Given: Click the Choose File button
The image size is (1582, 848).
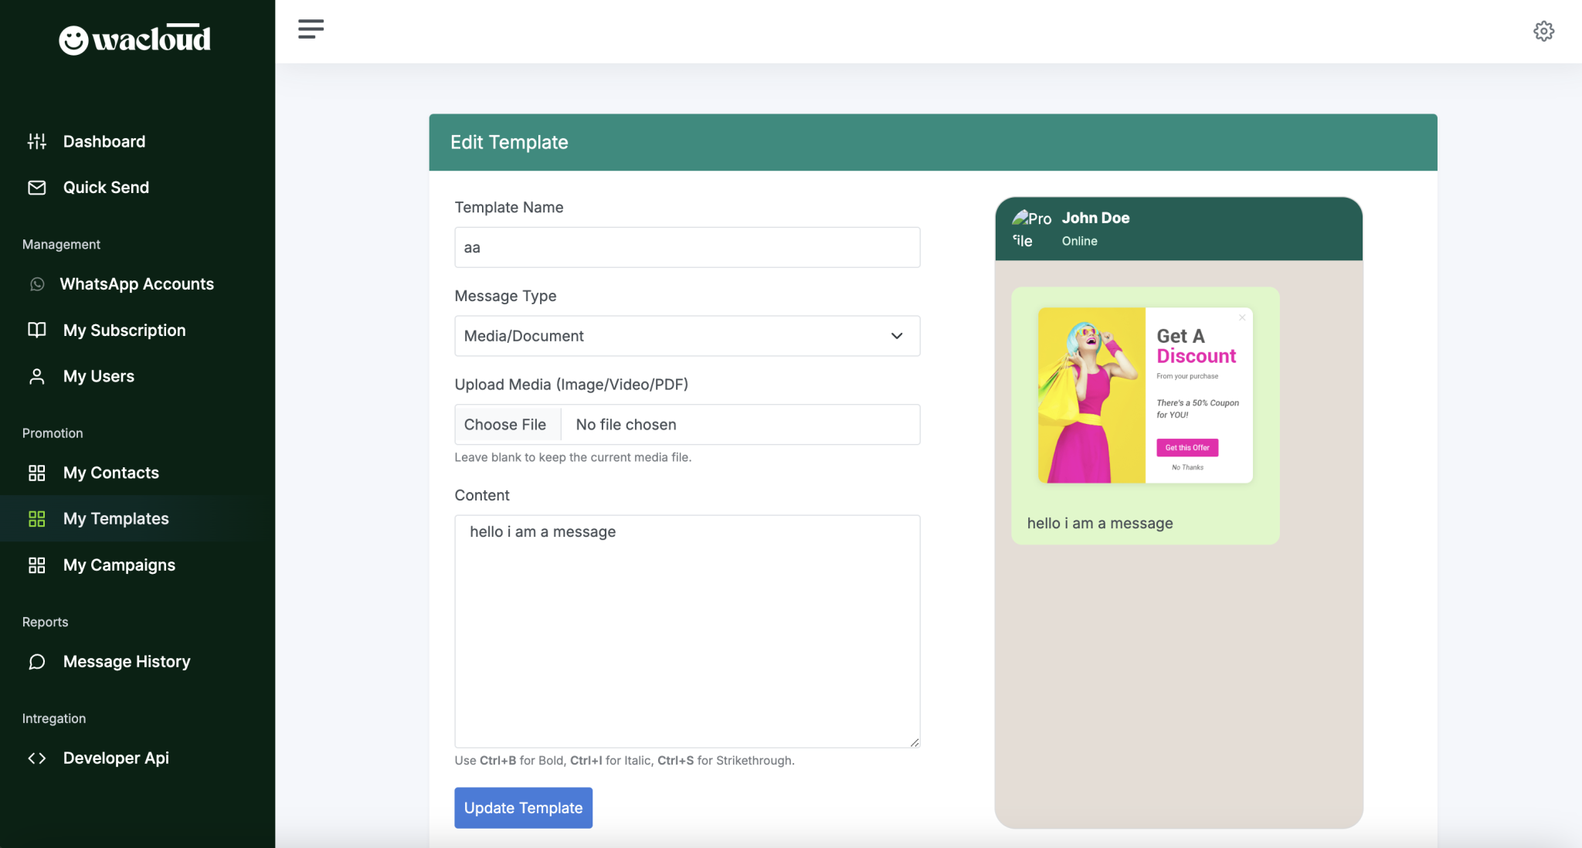Looking at the screenshot, I should [507, 425].
